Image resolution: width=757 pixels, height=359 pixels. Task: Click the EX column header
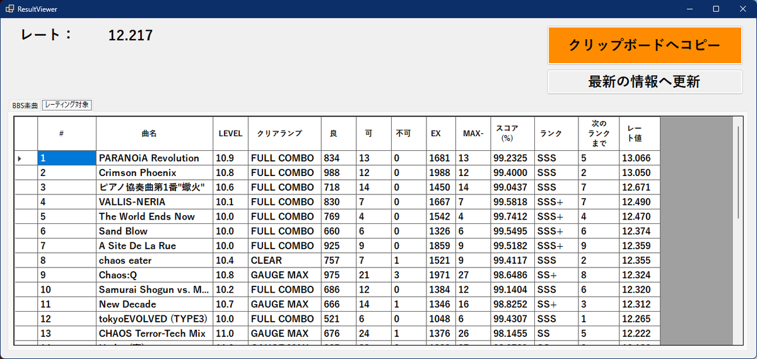click(440, 134)
